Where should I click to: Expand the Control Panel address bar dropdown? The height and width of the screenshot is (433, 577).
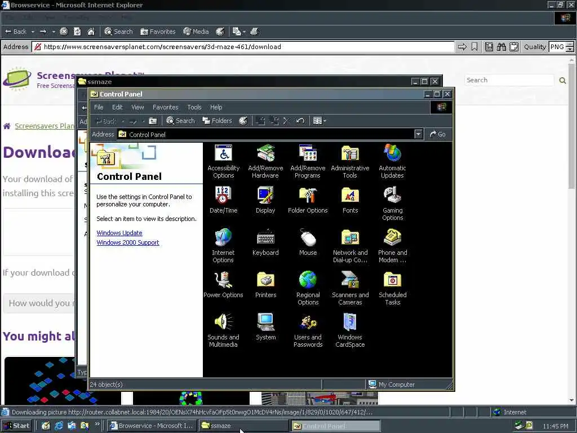tap(418, 134)
